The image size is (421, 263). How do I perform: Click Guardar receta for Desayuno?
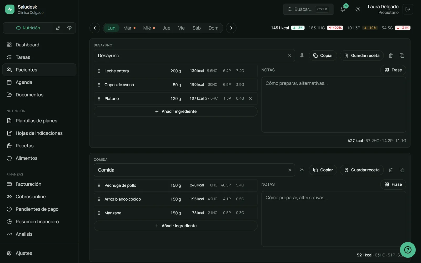(x=362, y=55)
